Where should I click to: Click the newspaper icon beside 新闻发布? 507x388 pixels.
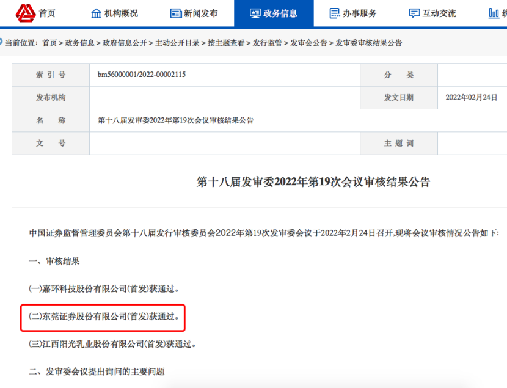(177, 13)
